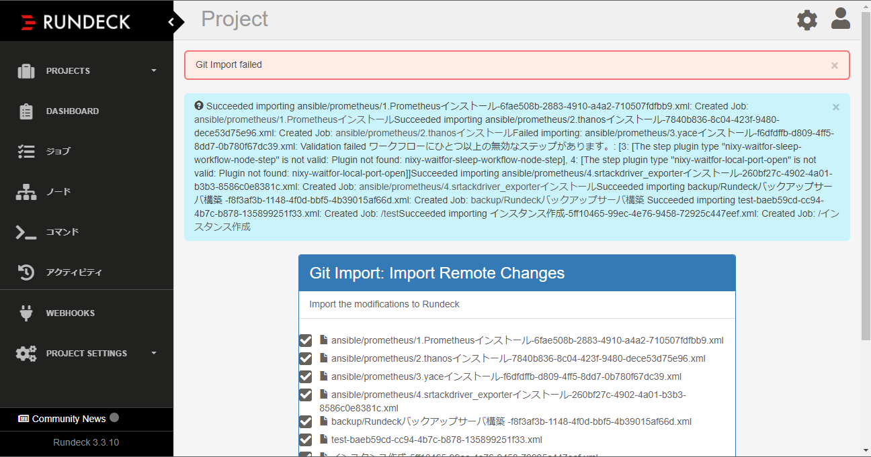The image size is (871, 457).
Task: Click the Webhooks plug icon
Action: [26, 313]
